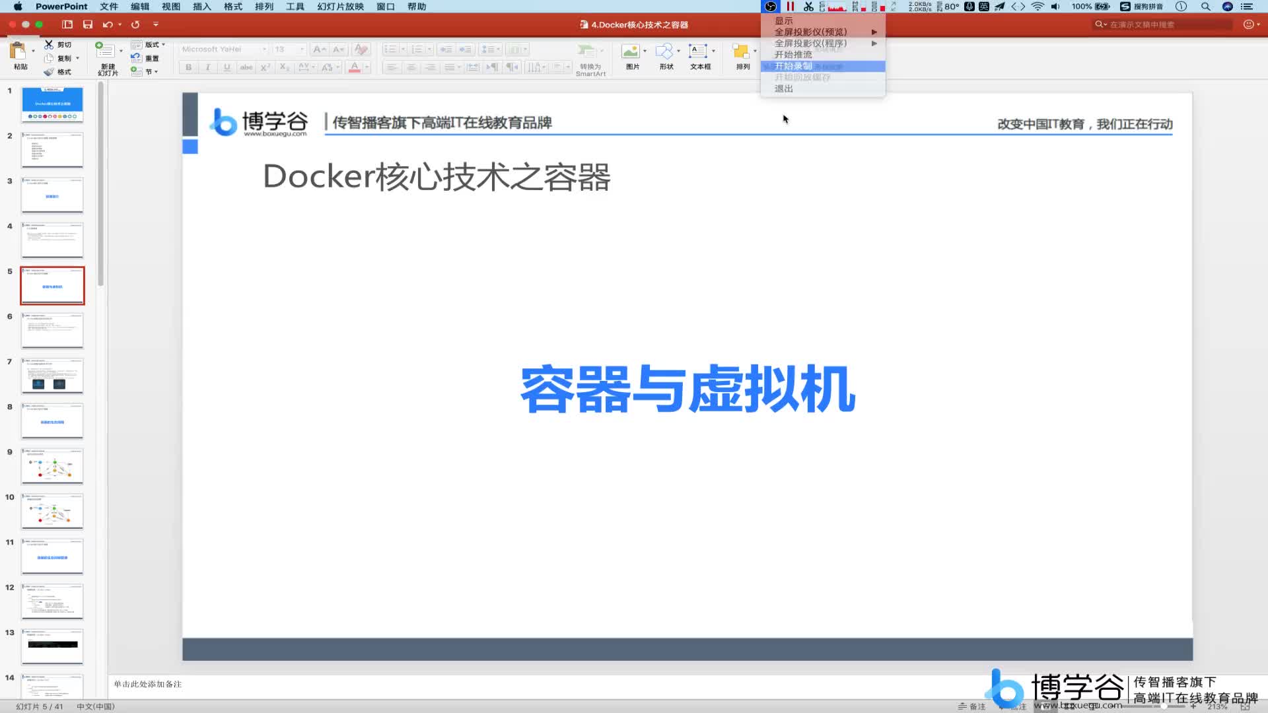Increase indent level icon
Screen dimensions: 1268x713
click(x=466, y=50)
